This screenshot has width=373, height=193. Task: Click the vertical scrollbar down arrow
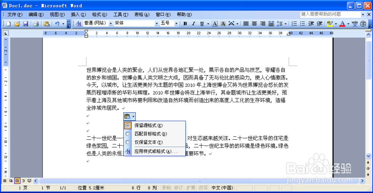368,156
